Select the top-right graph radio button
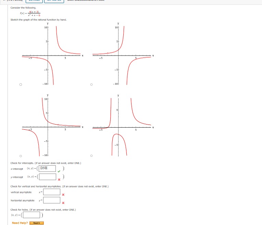The image size is (262, 225). 91,84
